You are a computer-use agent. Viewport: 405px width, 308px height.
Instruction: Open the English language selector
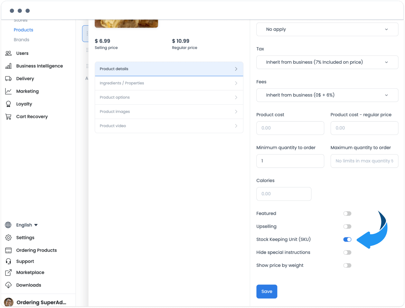click(27, 225)
